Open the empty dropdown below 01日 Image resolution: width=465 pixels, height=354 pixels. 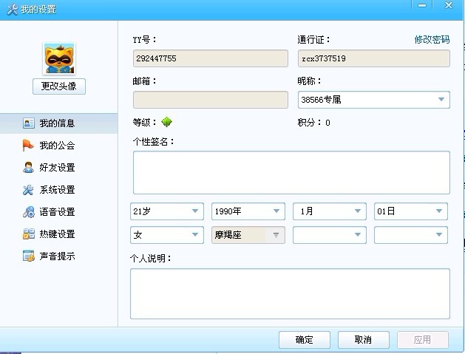[411, 235]
